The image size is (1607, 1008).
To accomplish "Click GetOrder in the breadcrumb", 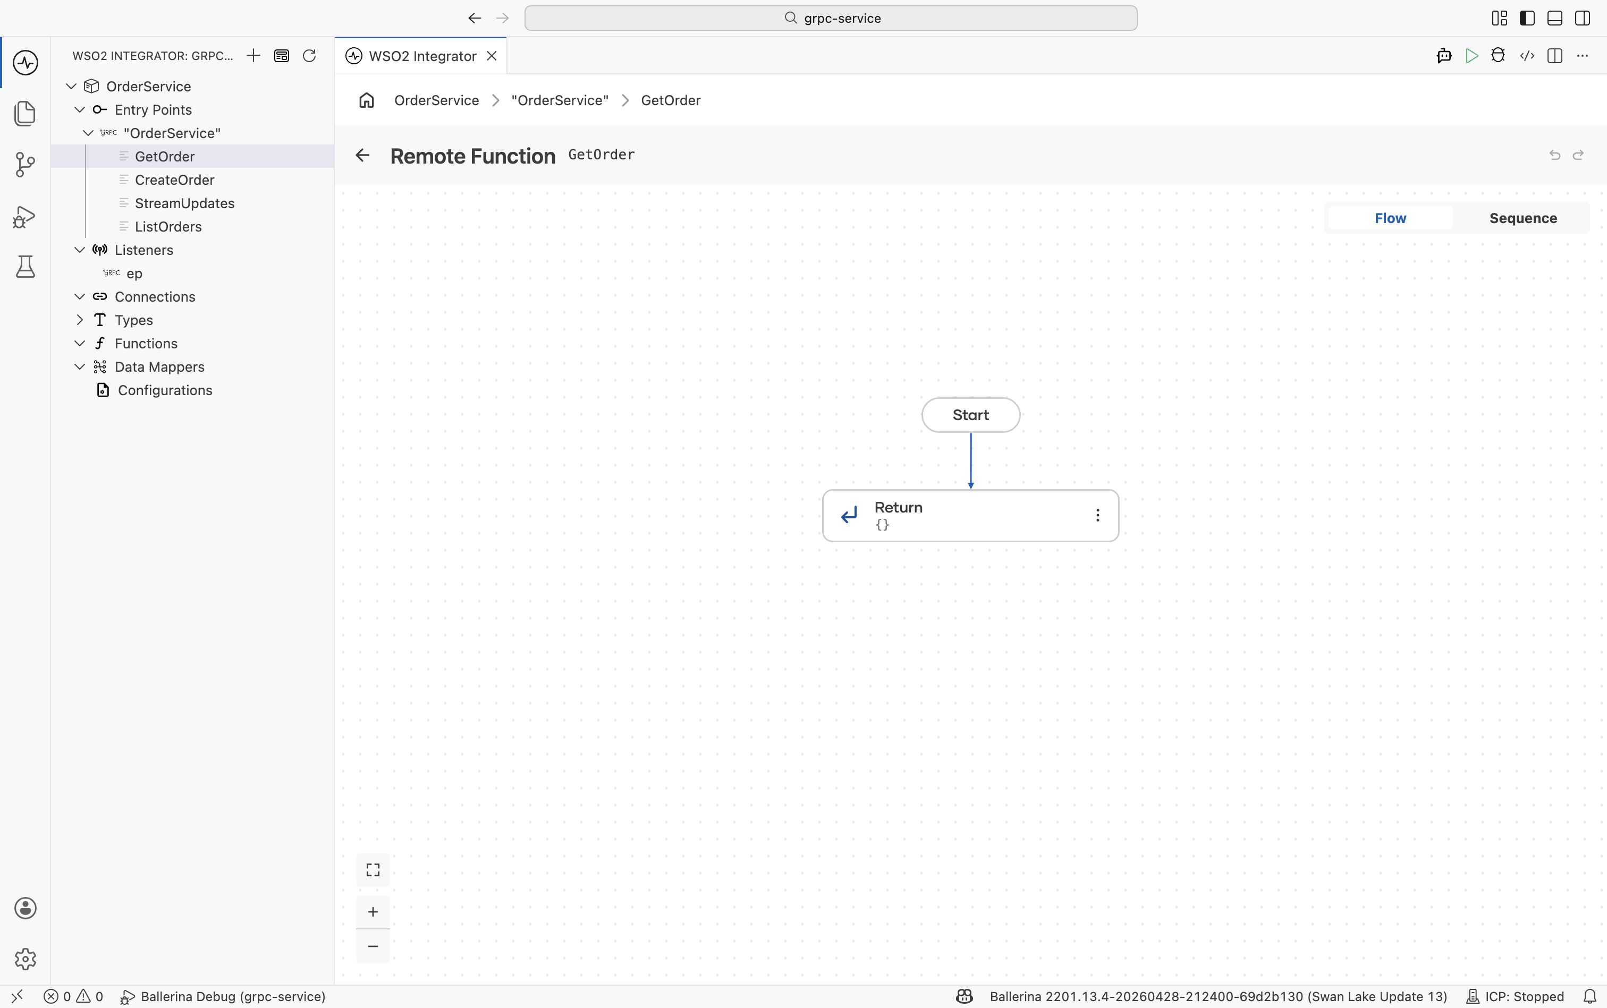I will pyautogui.click(x=671, y=100).
